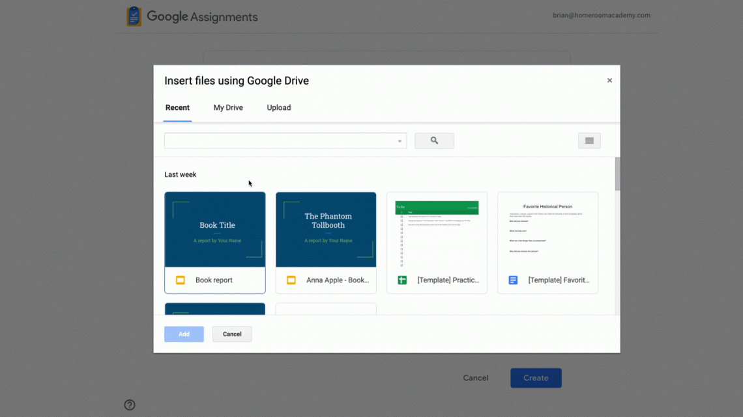Click the blue Create button

[536, 378]
